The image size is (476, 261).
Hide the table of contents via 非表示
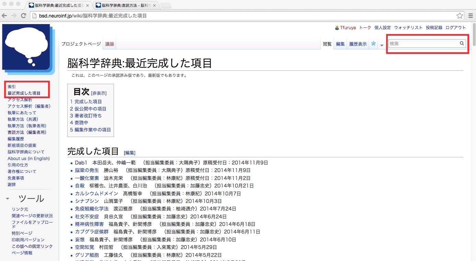tap(99, 93)
